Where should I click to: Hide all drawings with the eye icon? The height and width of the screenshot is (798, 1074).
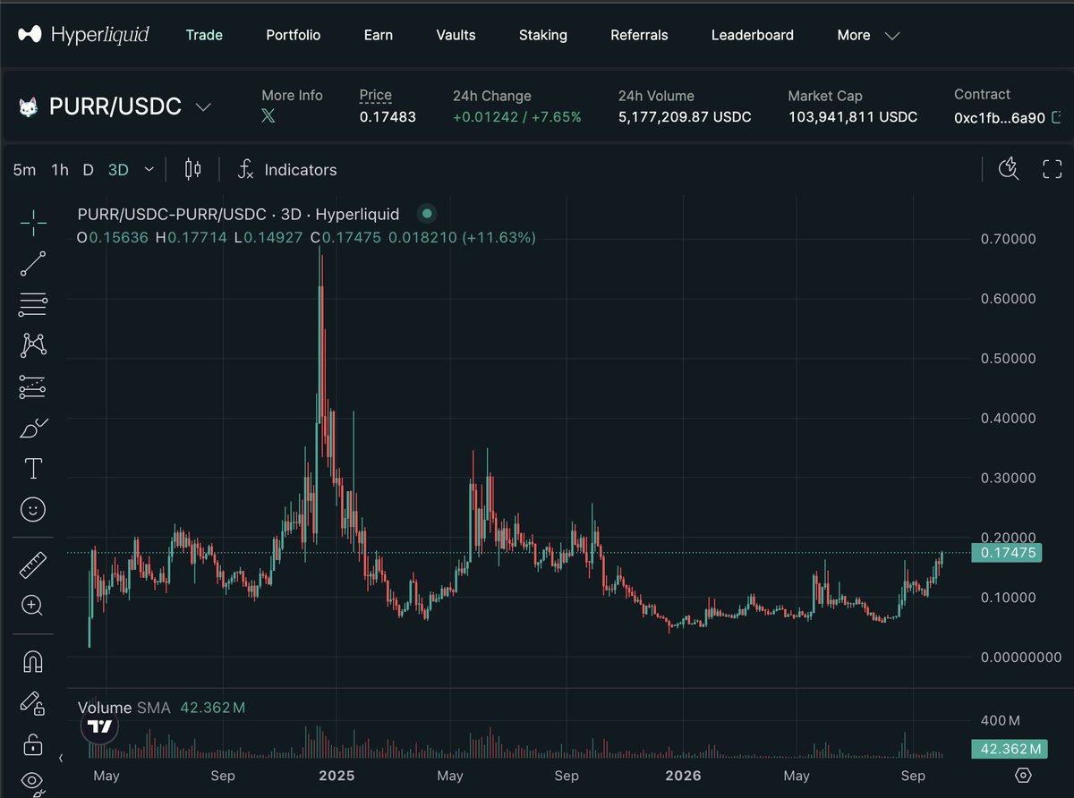pos(33,782)
